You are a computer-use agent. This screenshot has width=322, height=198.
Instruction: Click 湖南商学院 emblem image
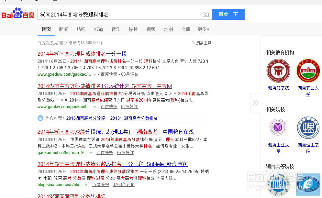(x=278, y=71)
